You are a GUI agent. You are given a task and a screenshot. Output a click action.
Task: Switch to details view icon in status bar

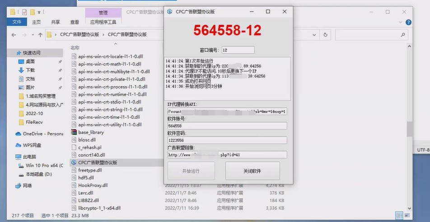[400, 215]
